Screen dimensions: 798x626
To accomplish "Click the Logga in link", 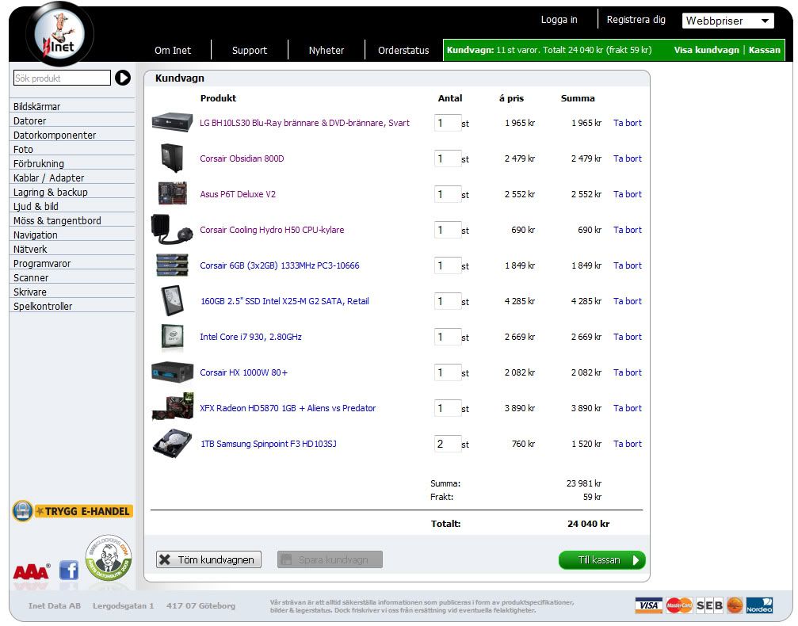I will click(x=559, y=20).
